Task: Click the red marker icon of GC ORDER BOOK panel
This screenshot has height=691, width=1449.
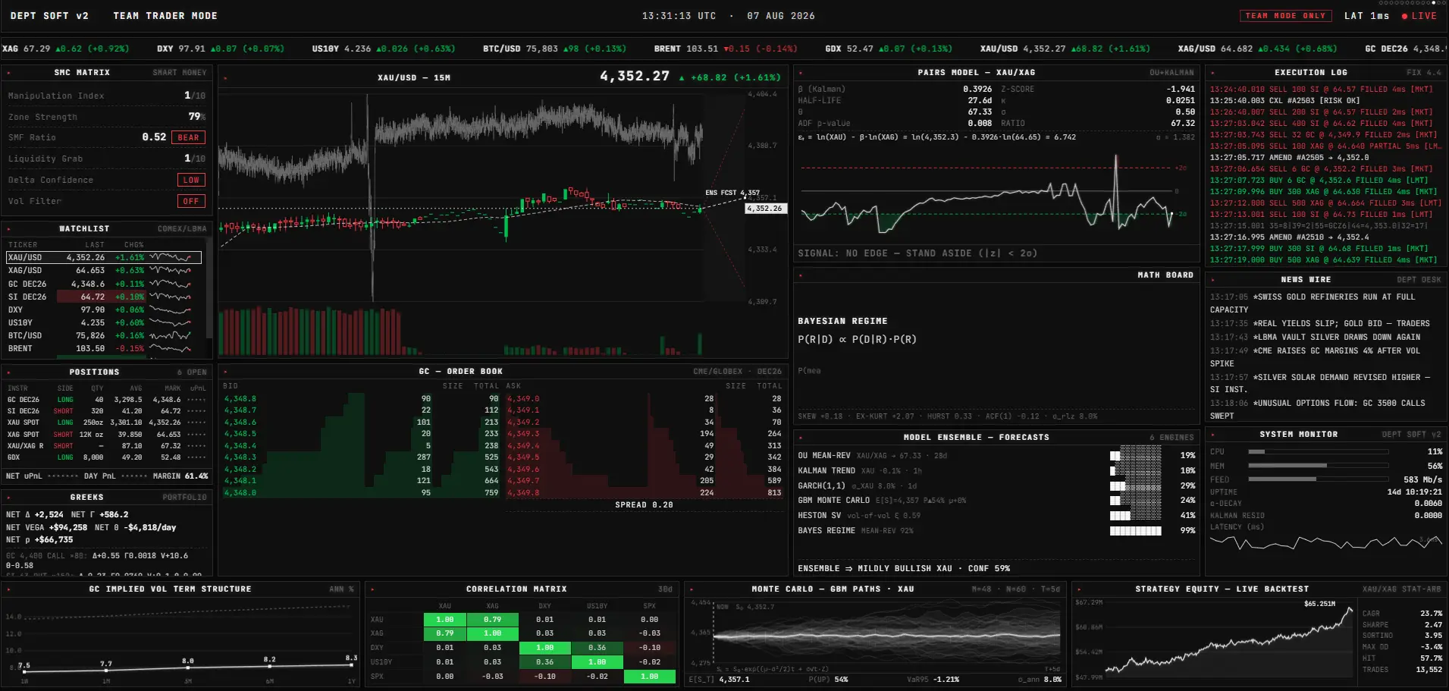Action: tap(226, 372)
